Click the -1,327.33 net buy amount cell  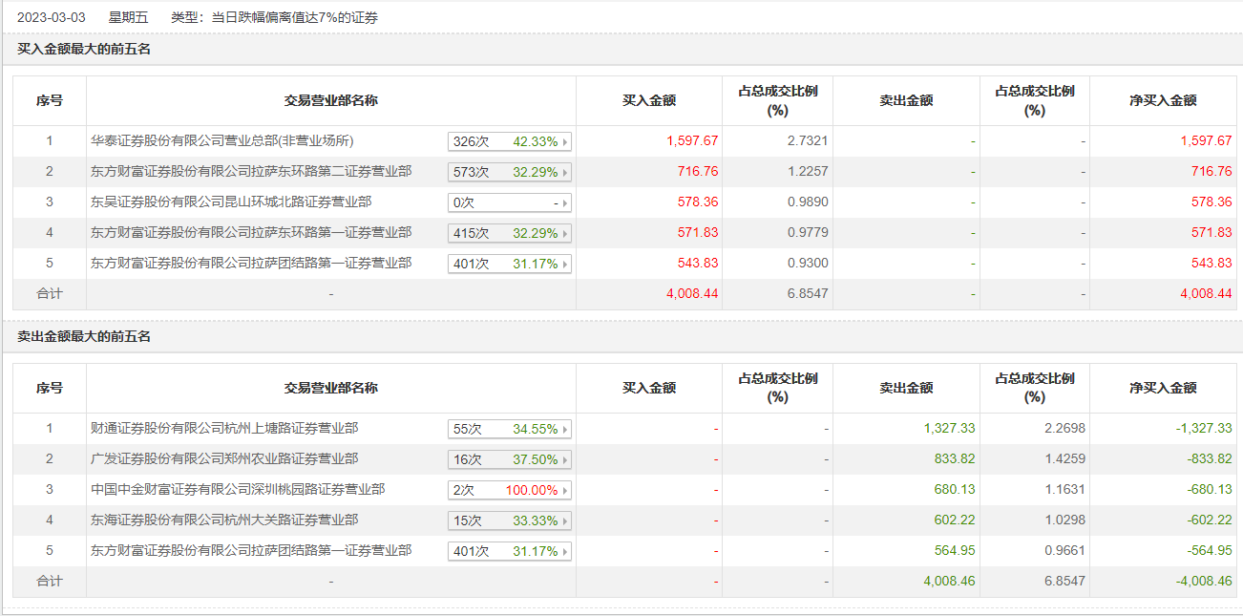(x=1203, y=429)
